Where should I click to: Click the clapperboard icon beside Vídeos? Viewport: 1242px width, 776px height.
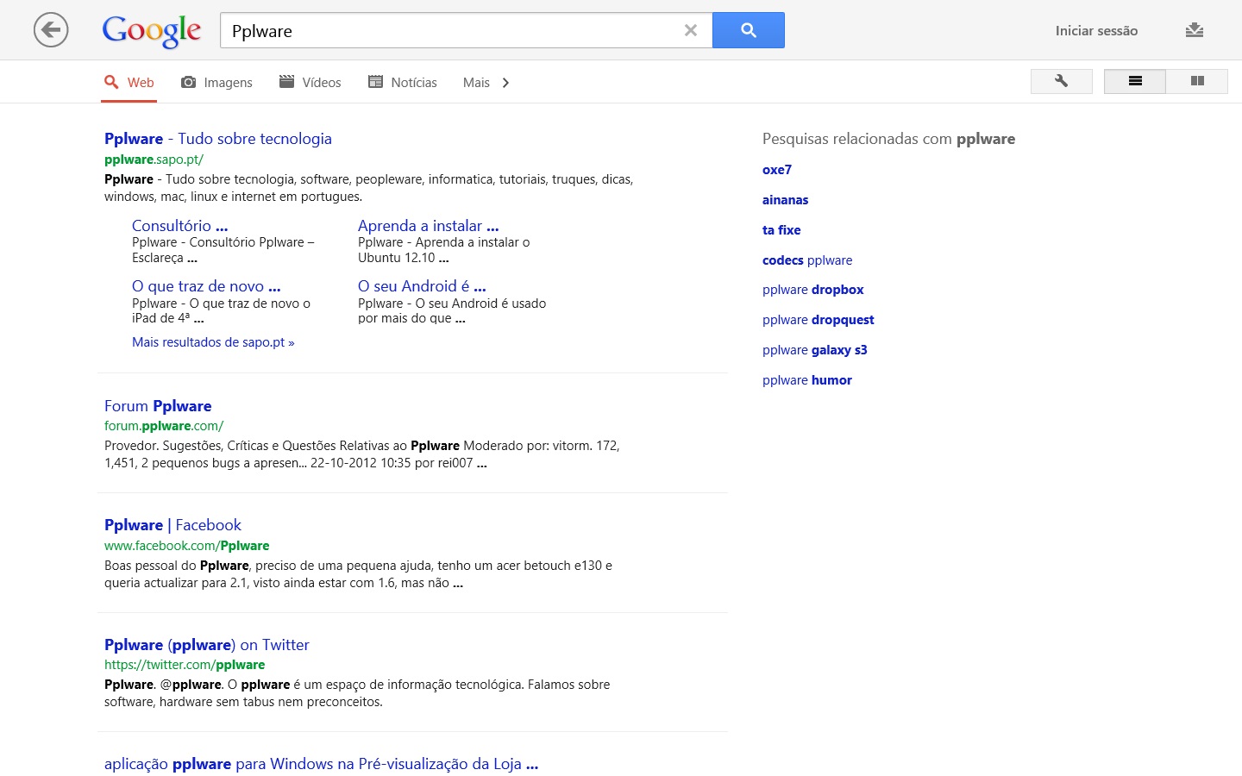287,82
